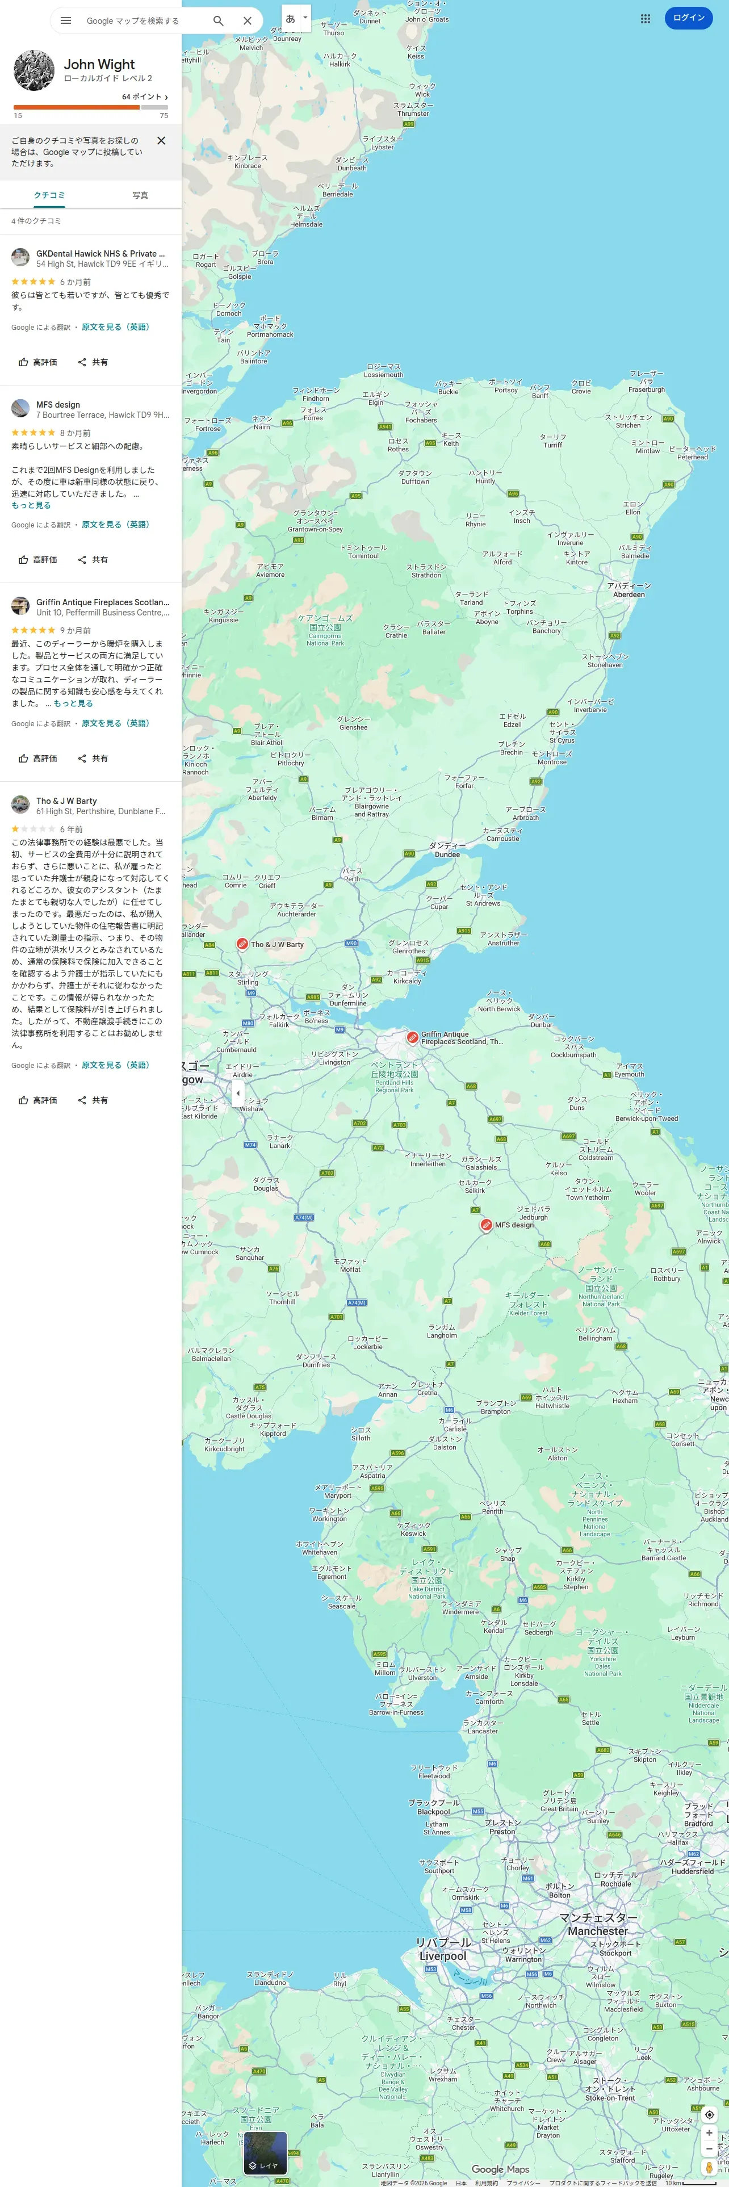Open Tho & J W Barty place thumbnail

(x=20, y=805)
